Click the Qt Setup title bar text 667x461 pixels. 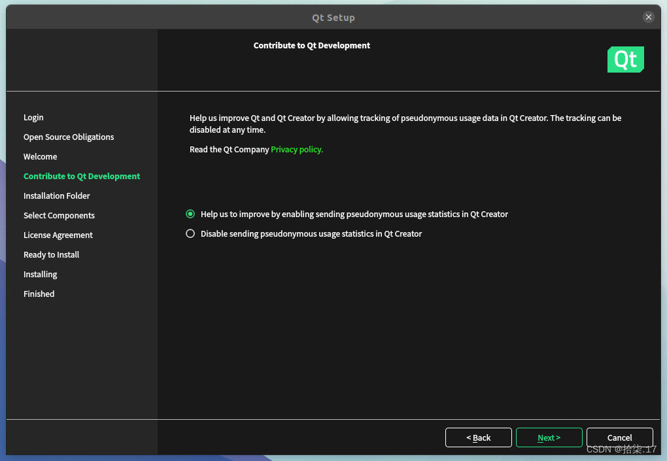pos(333,18)
